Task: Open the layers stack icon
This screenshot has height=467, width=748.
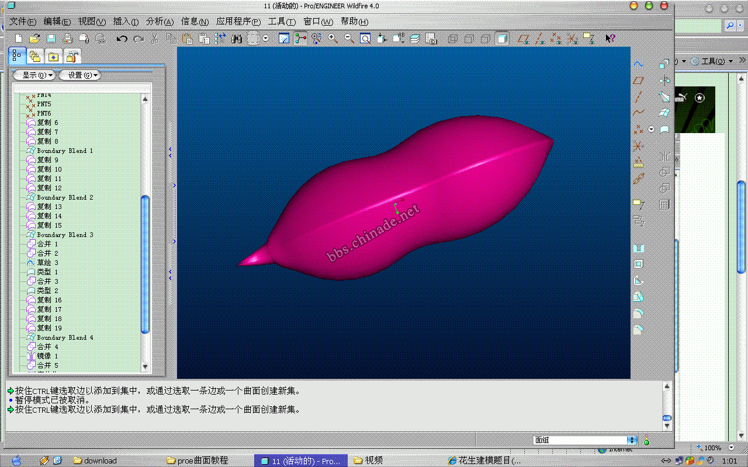Action: tap(415, 39)
